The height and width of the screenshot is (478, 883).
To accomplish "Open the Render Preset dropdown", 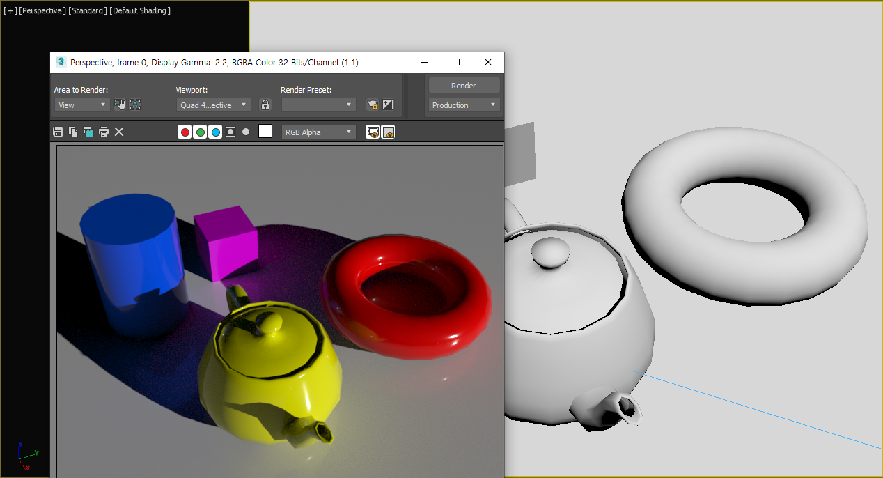I will pyautogui.click(x=318, y=105).
